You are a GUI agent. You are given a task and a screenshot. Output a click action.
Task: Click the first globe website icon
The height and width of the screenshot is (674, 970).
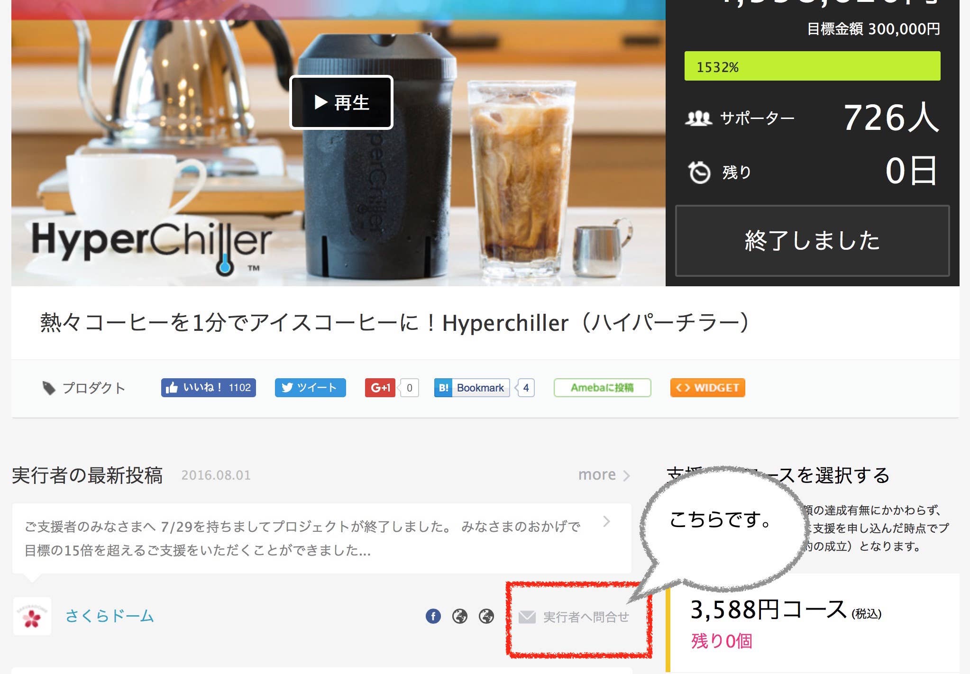(x=459, y=616)
